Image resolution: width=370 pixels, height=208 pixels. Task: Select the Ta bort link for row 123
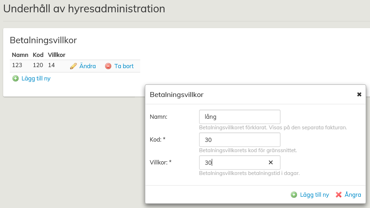pyautogui.click(x=124, y=66)
